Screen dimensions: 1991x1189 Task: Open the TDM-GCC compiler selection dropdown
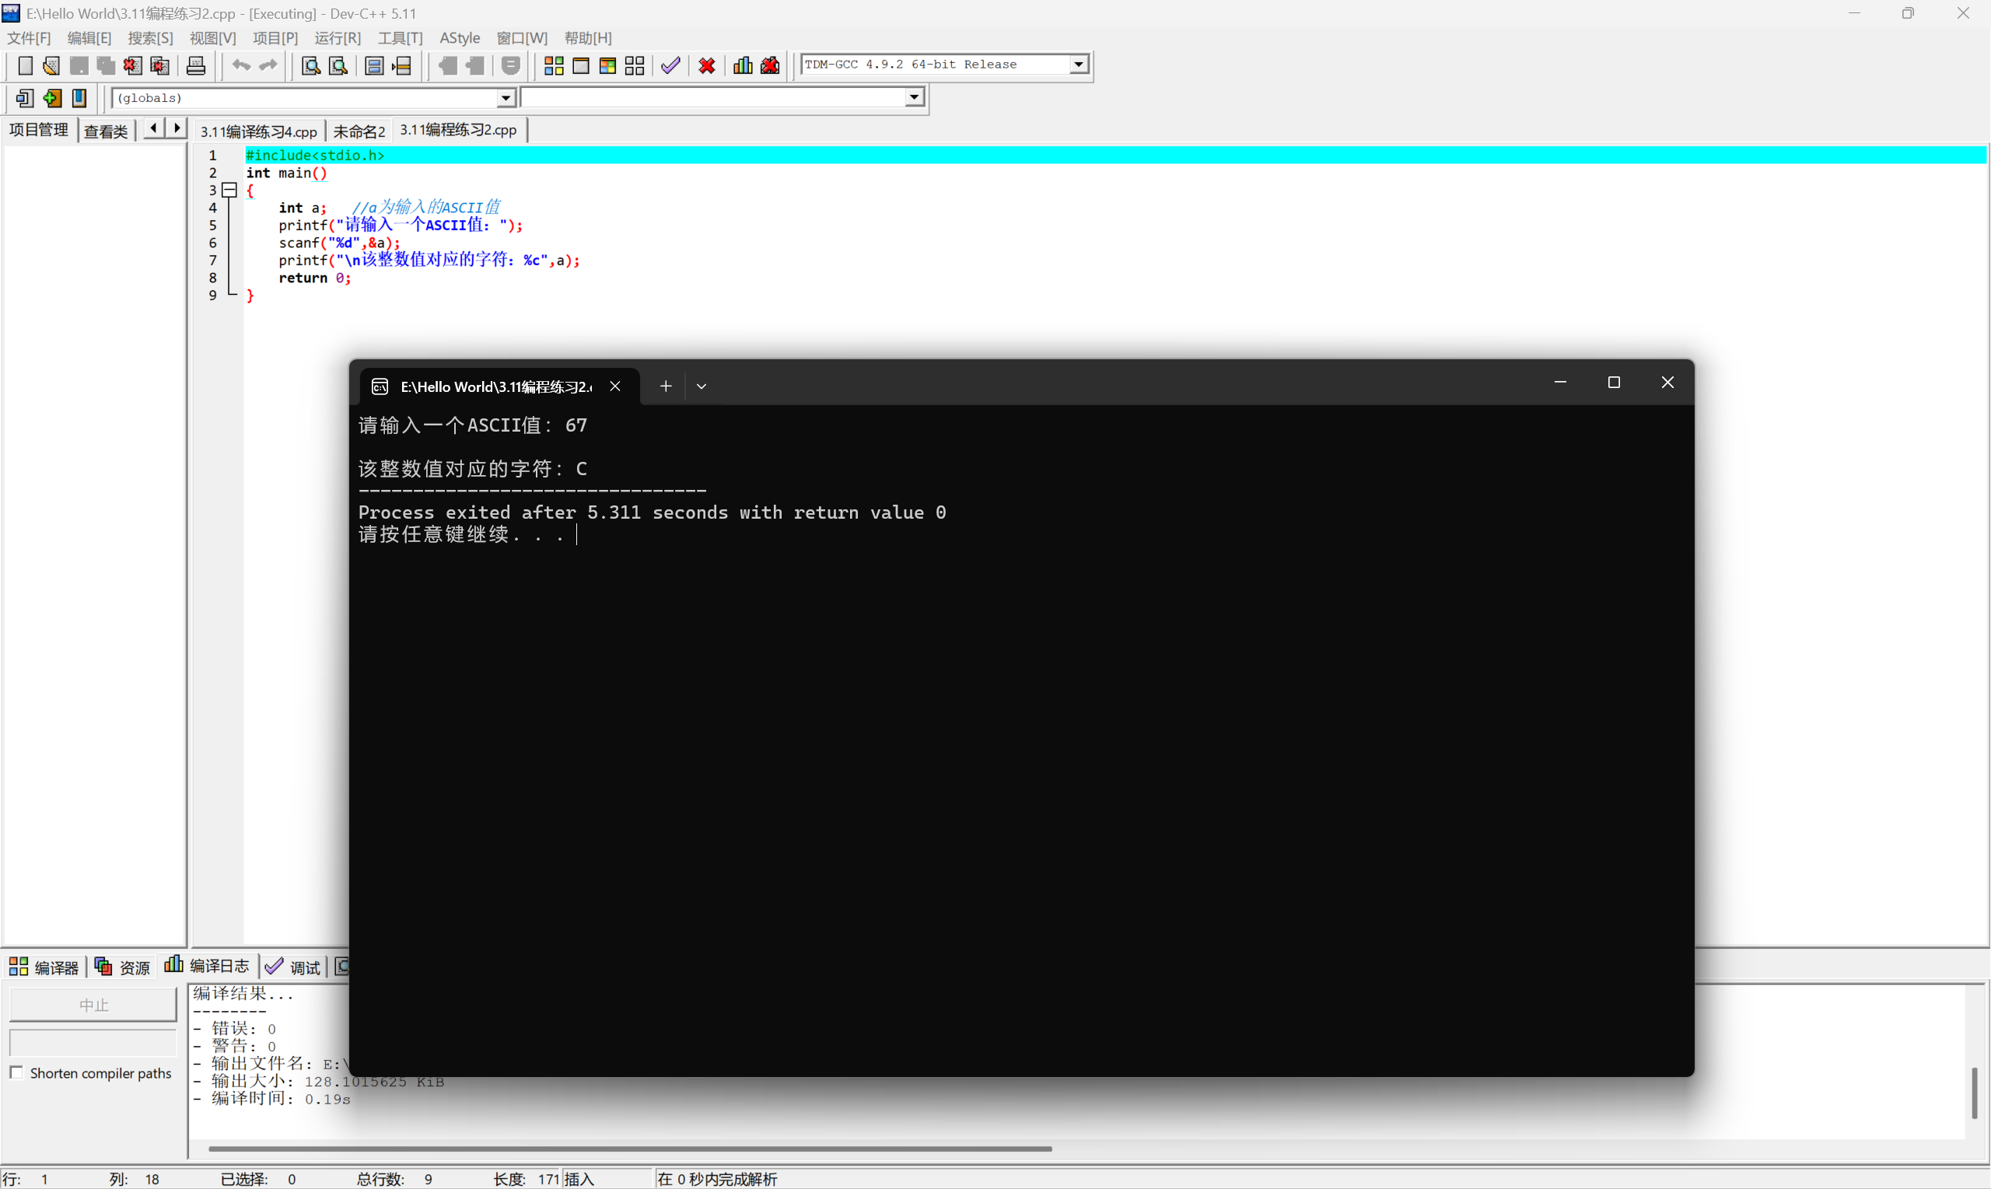coord(1079,64)
